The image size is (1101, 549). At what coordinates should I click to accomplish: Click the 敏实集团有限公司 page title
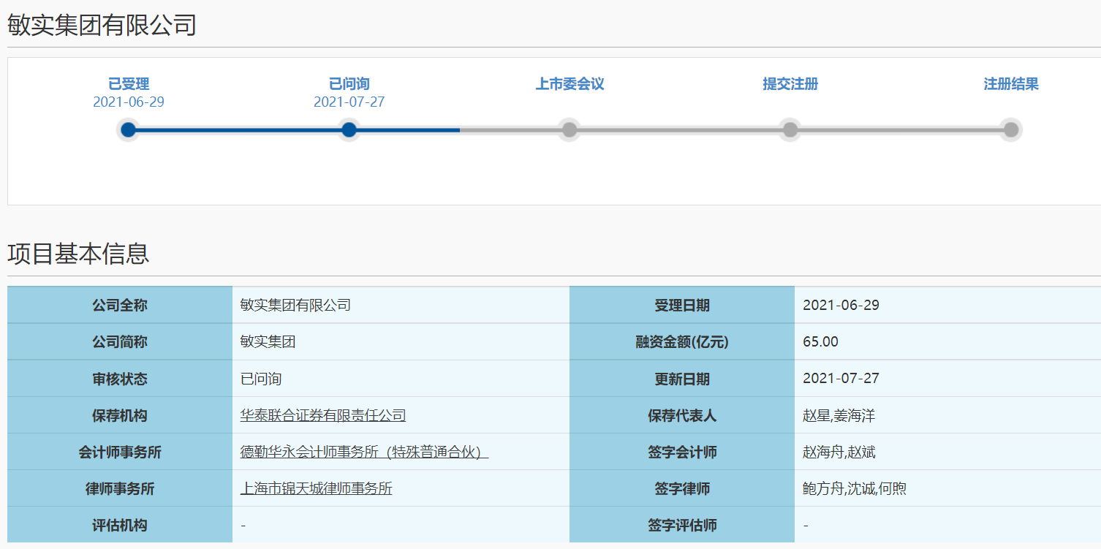pos(102,25)
